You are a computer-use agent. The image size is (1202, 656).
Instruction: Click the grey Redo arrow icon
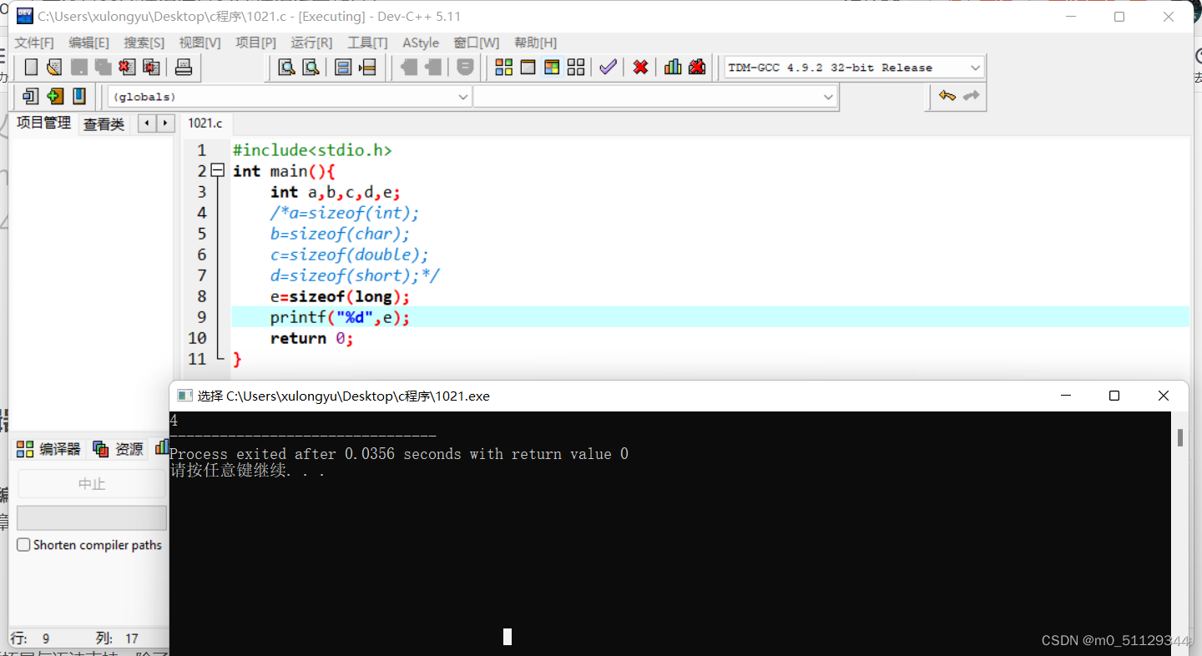point(971,97)
